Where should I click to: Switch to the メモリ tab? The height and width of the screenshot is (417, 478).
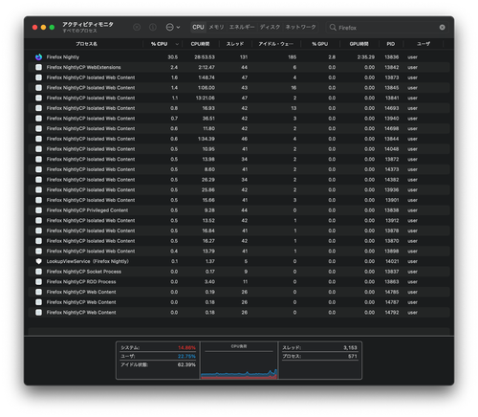click(x=216, y=27)
